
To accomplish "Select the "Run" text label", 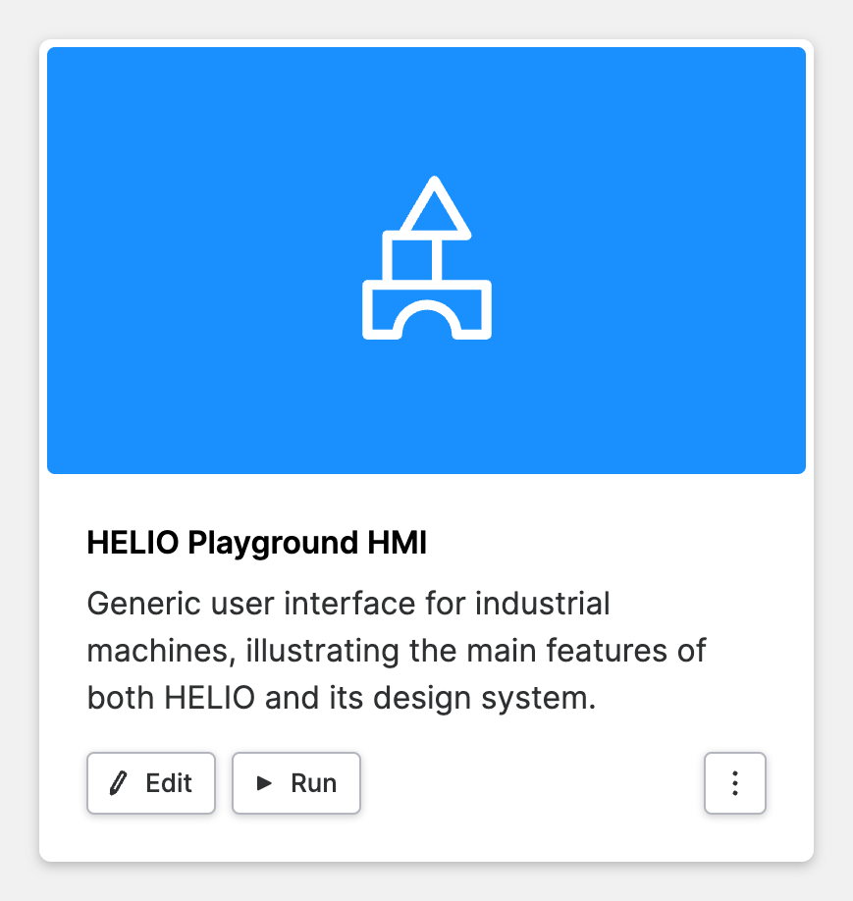I will coord(314,783).
